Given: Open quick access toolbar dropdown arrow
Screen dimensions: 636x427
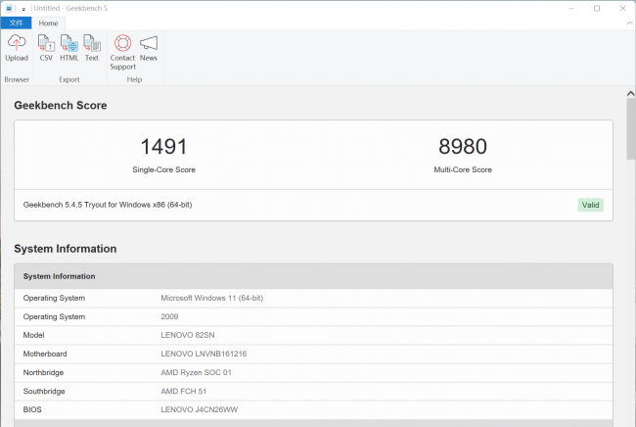Looking at the screenshot, I should pyautogui.click(x=23, y=9).
